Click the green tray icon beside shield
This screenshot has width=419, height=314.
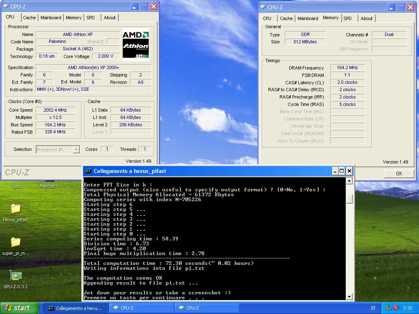coord(388,308)
